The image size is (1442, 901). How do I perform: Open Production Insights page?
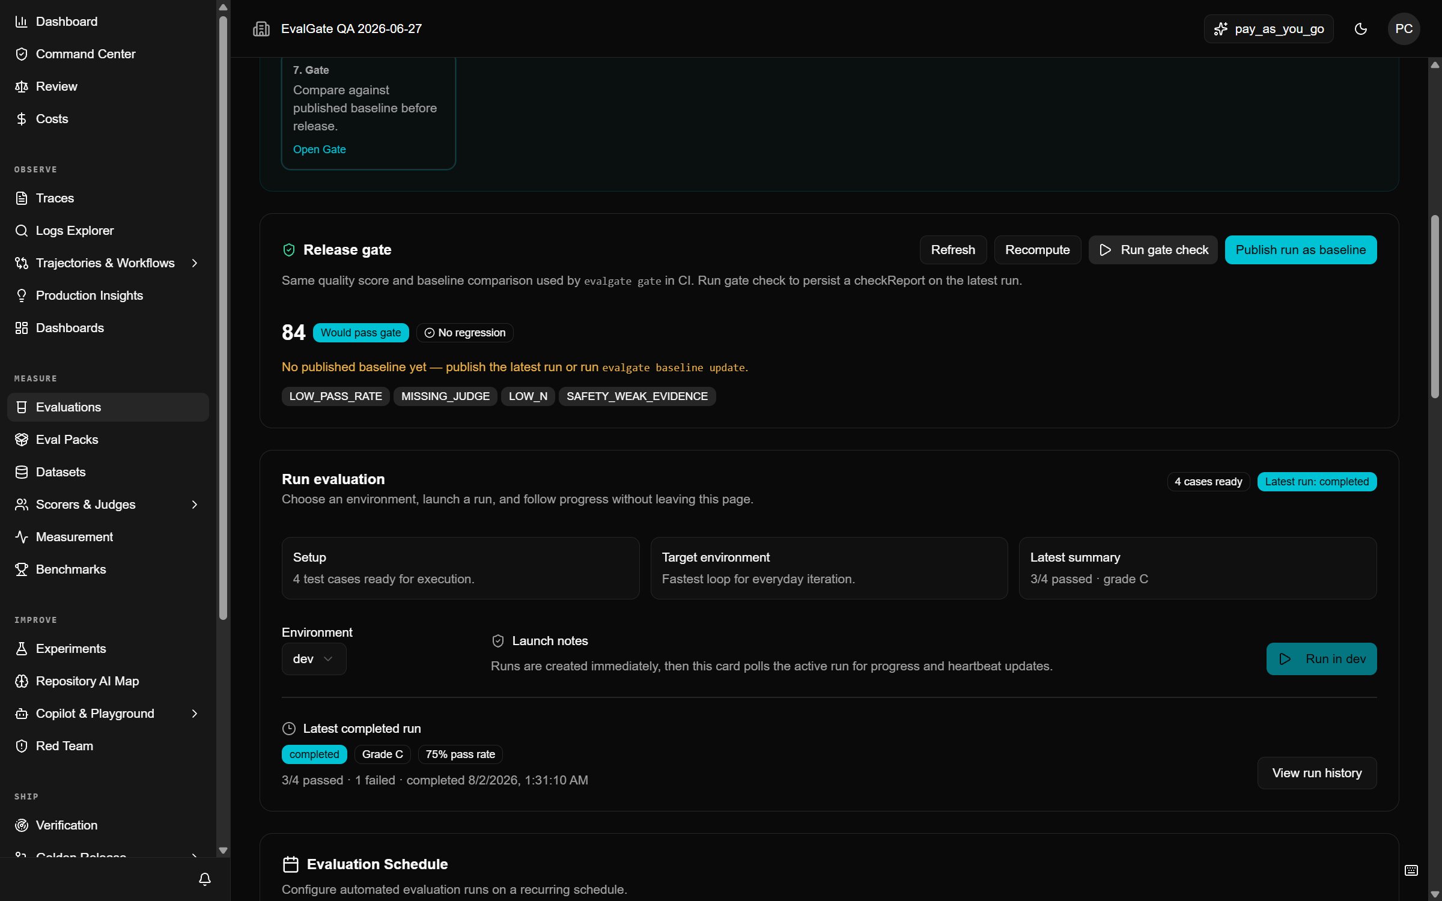(108, 296)
